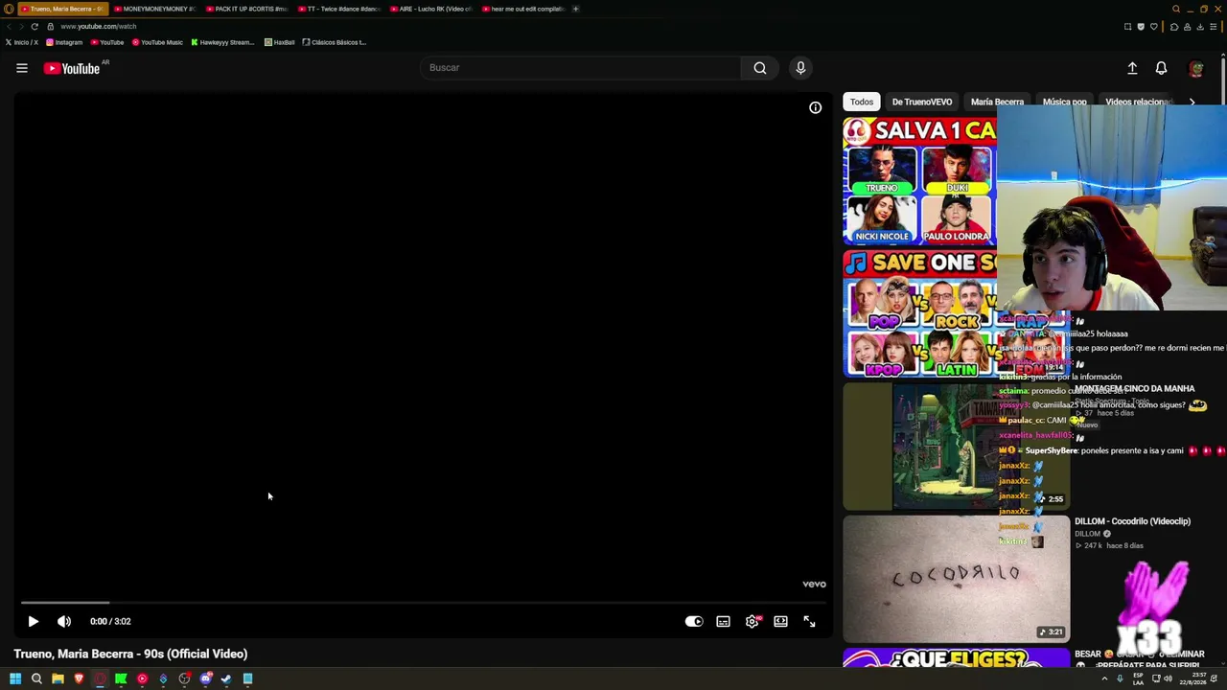1227x690 pixels.
Task: Switch to the TT - Twice #dance tab
Action: pyautogui.click(x=338, y=9)
